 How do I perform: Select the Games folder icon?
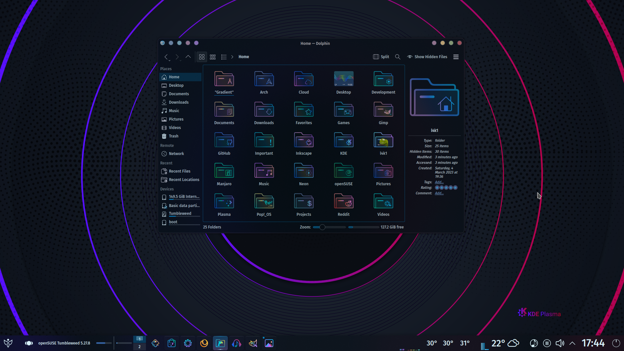coord(344,110)
